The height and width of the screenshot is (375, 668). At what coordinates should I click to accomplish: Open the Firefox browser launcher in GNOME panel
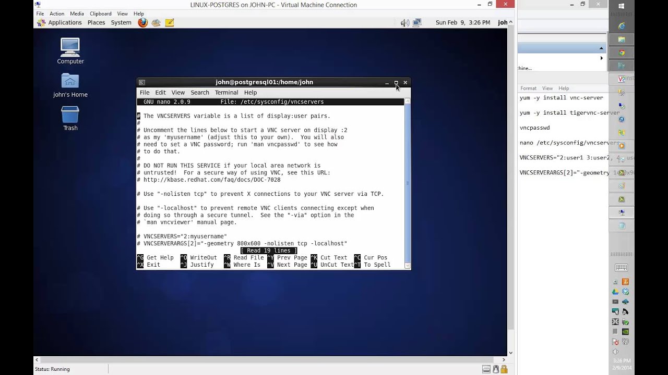coord(142,22)
